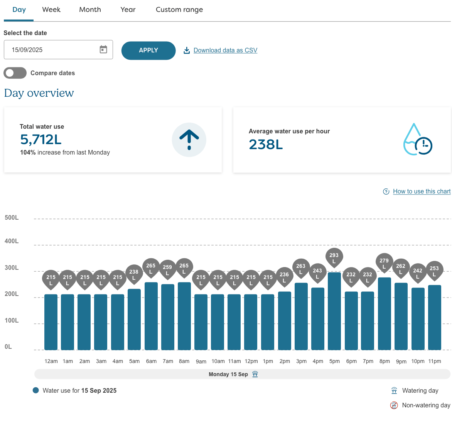Viewport: 452px width, 422px height.
Task: Open the Custom range tab
Action: coord(179,10)
